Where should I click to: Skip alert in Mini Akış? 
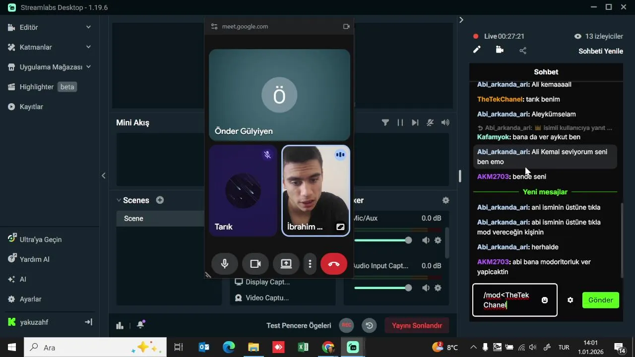click(415, 122)
